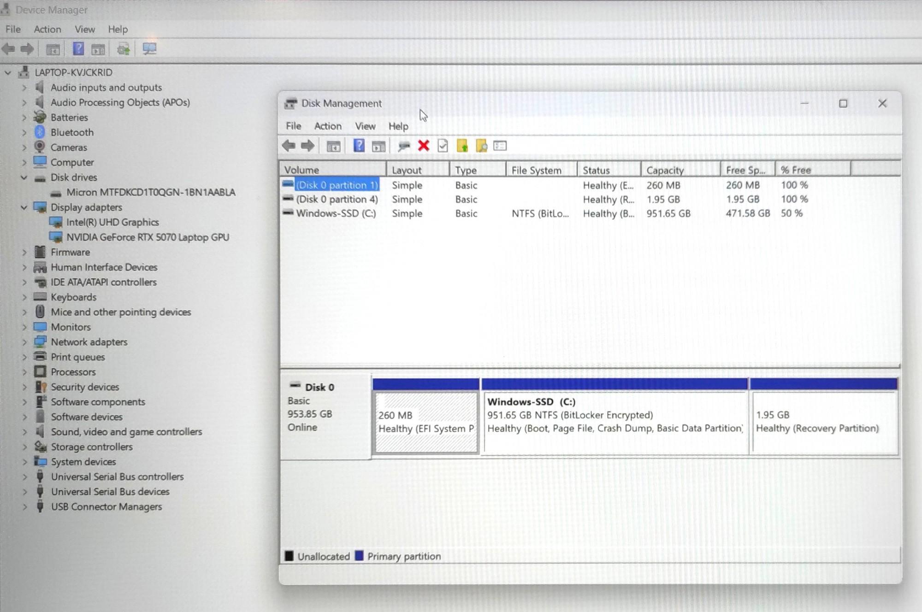Image resolution: width=922 pixels, height=612 pixels.
Task: Expand the Bluetooth category
Action: click(24, 132)
